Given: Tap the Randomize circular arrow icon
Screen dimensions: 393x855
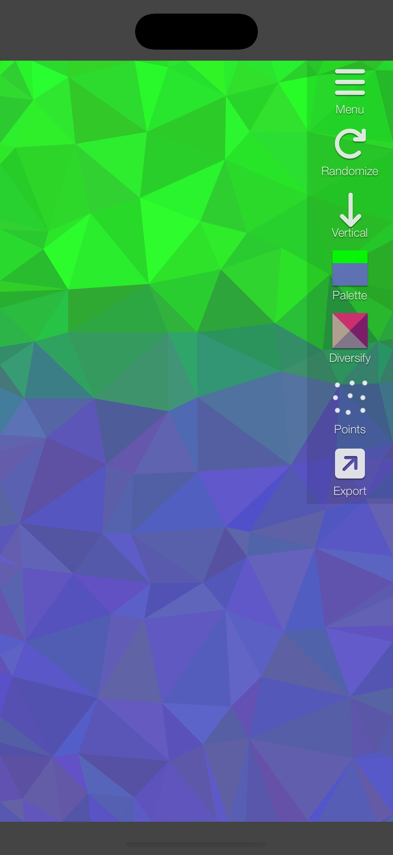Looking at the screenshot, I should tap(350, 144).
